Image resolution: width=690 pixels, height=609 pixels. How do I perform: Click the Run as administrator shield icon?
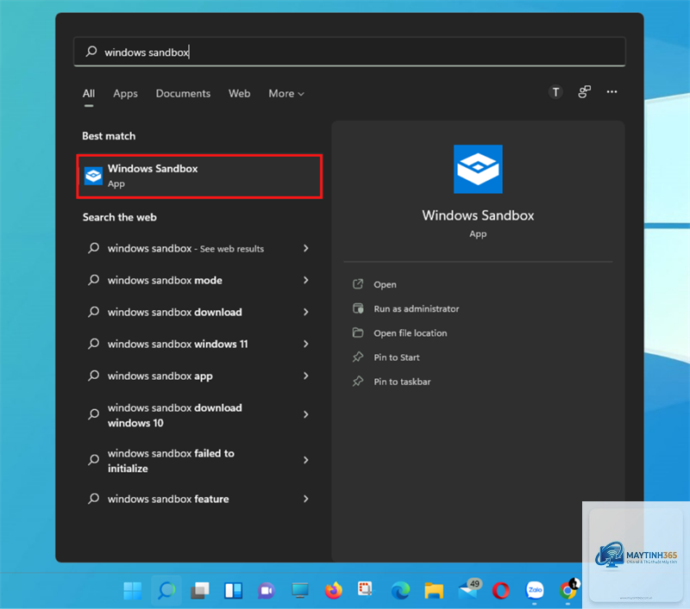[x=358, y=308]
